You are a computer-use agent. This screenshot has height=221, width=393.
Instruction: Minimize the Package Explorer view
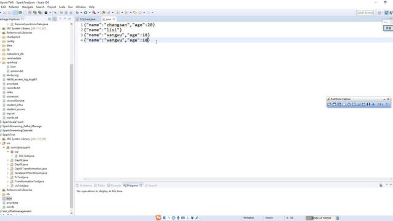[x=65, y=19]
